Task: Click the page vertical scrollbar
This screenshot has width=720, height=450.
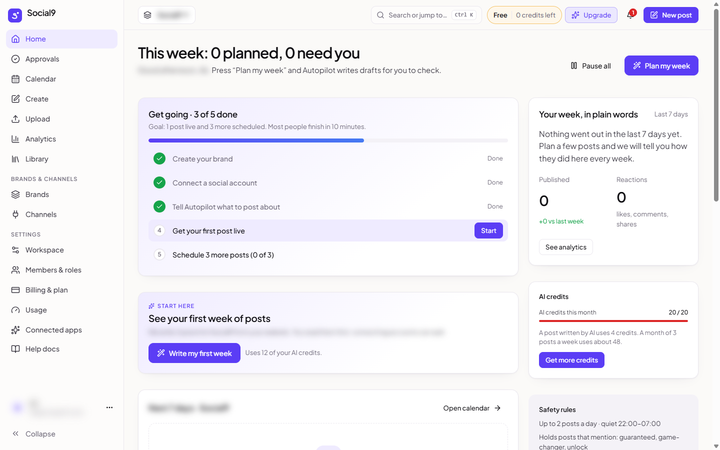Action: [x=716, y=105]
